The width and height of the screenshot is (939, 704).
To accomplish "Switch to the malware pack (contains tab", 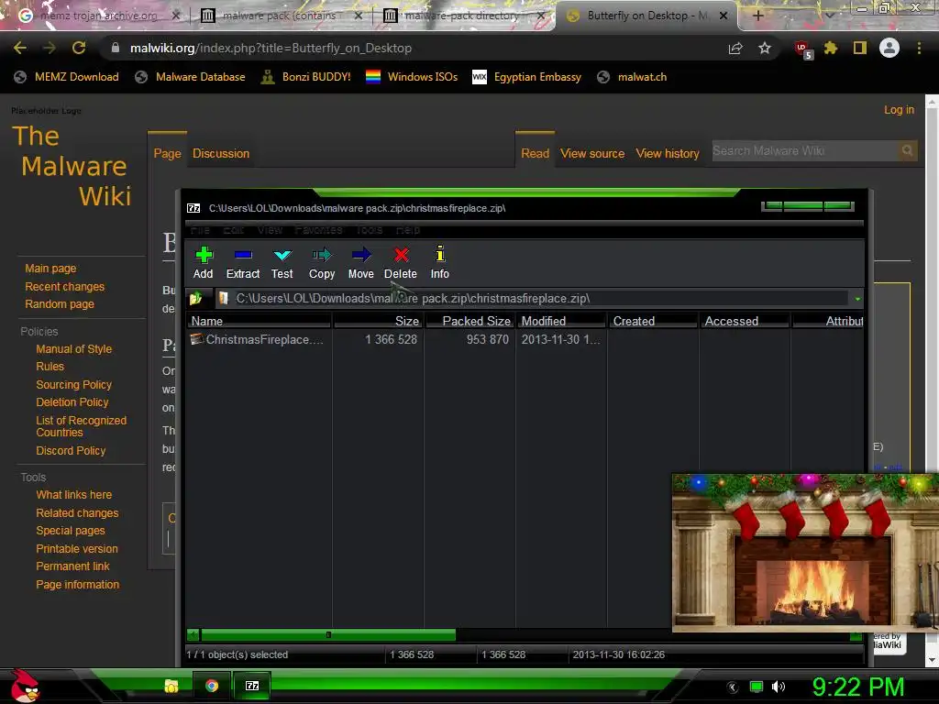I will (282, 16).
